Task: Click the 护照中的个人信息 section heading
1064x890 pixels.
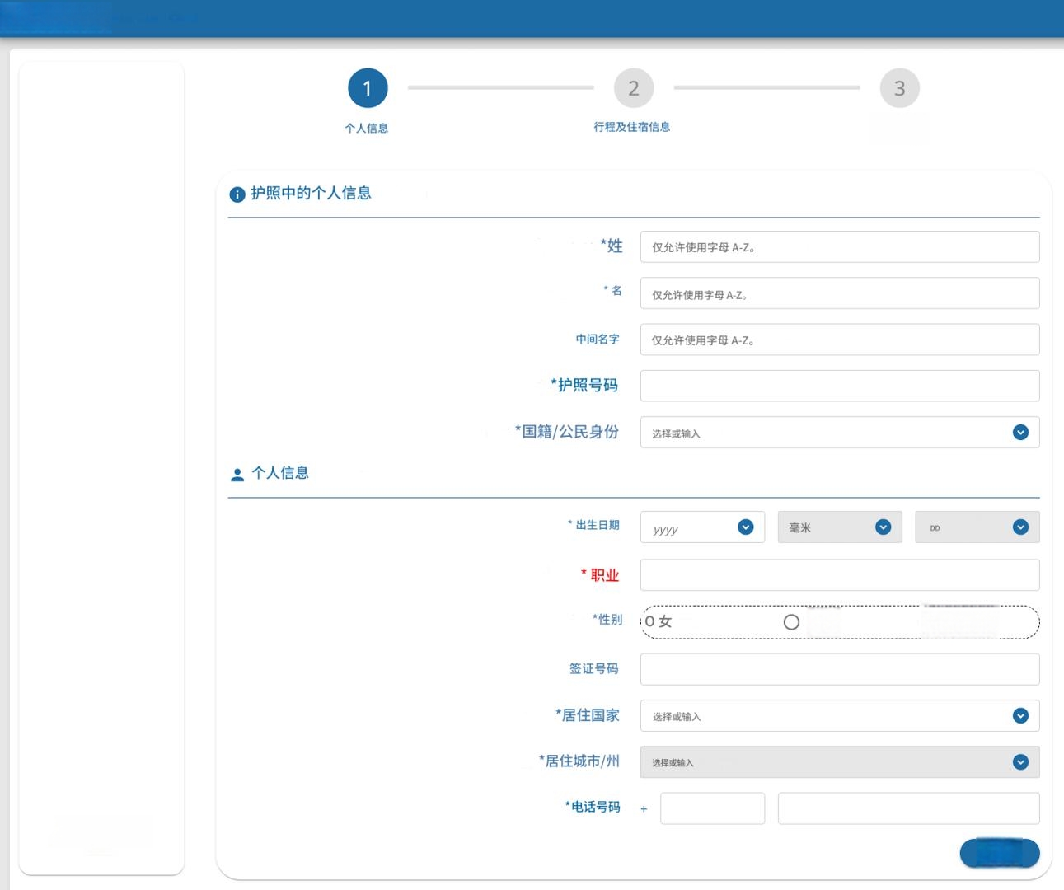Action: [312, 193]
